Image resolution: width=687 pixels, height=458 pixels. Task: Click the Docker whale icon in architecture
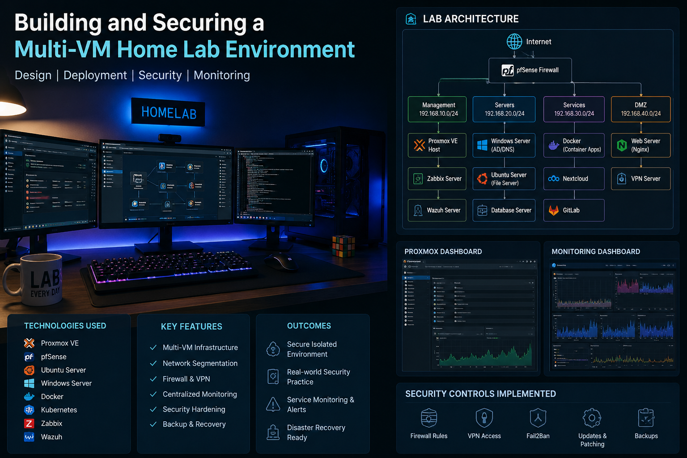pyautogui.click(x=554, y=145)
